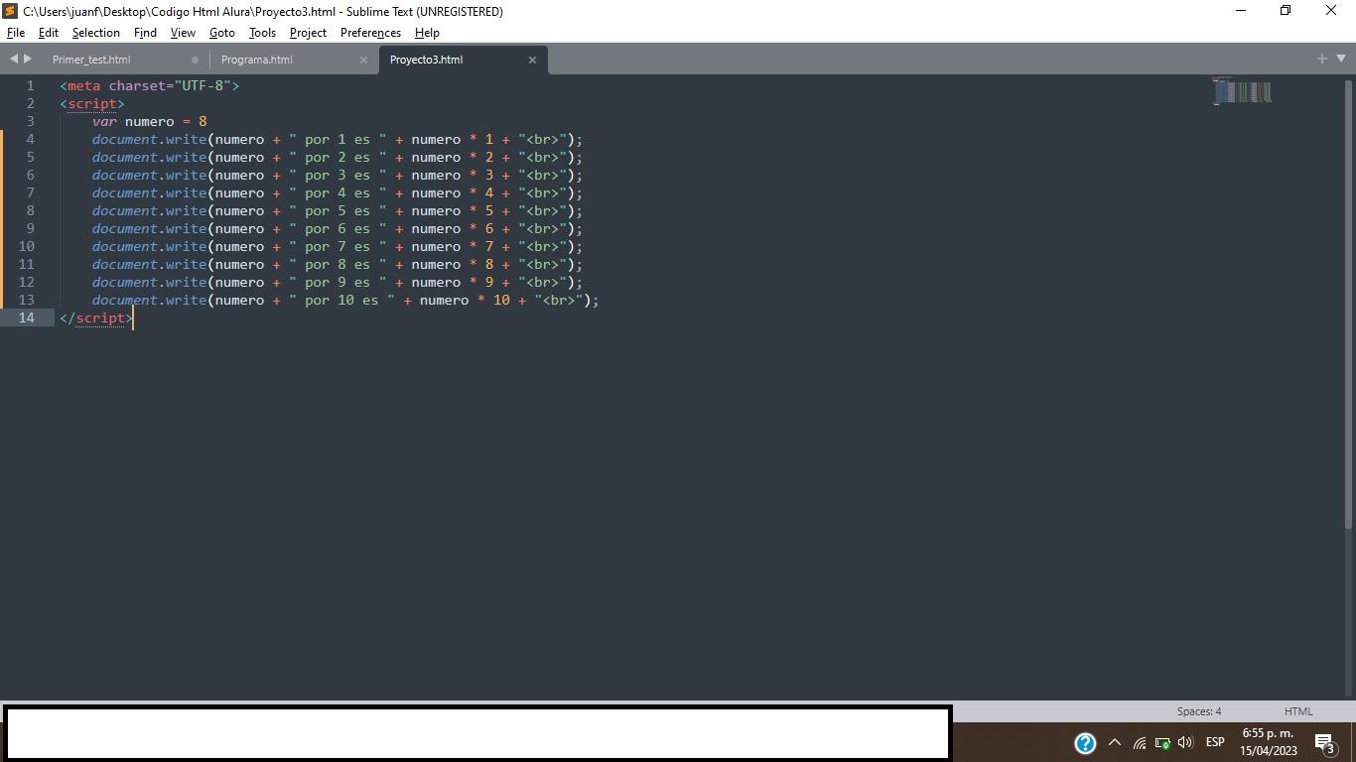Open network Wi-Fi tray icon
1356x762 pixels.
[x=1140, y=742]
